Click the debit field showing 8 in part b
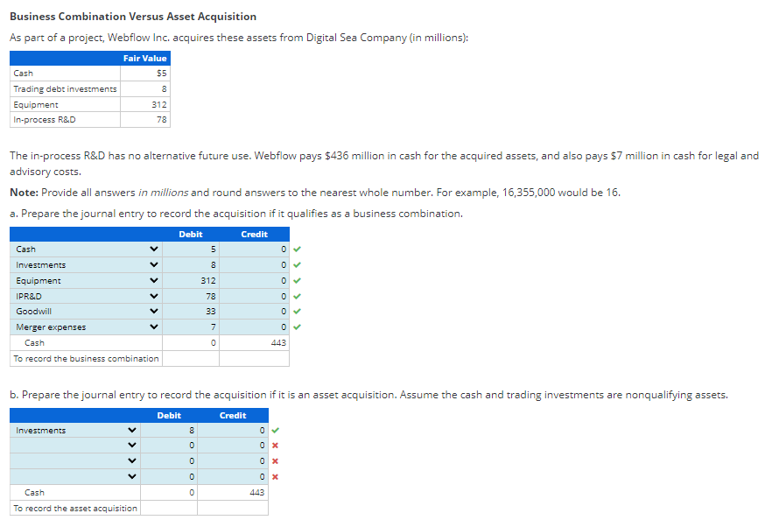 [x=169, y=430]
